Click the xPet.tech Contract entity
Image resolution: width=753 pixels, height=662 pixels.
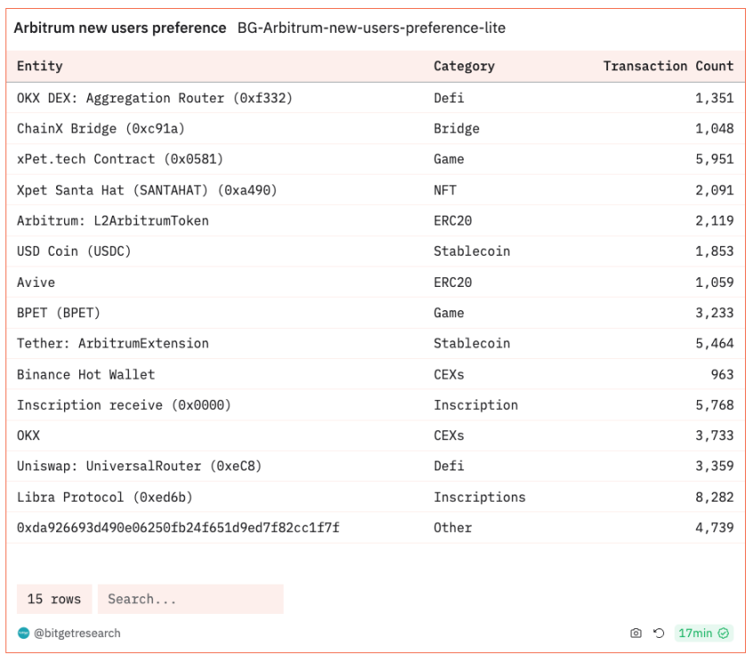120,159
